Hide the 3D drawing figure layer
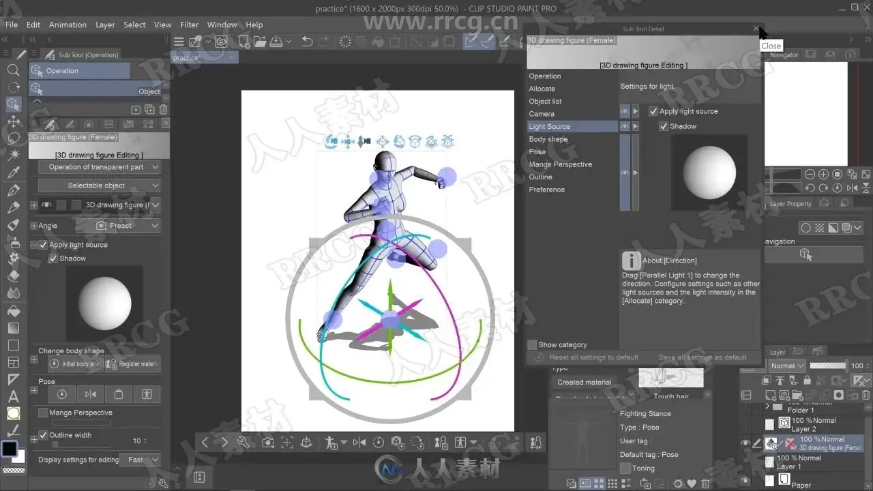 pos(745,443)
